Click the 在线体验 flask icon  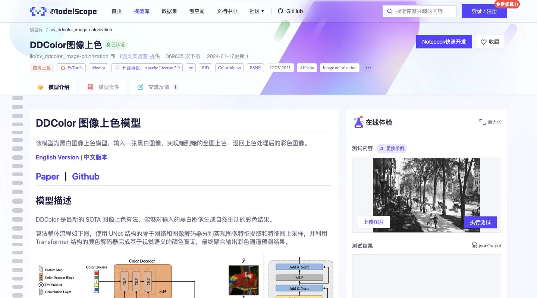point(358,122)
